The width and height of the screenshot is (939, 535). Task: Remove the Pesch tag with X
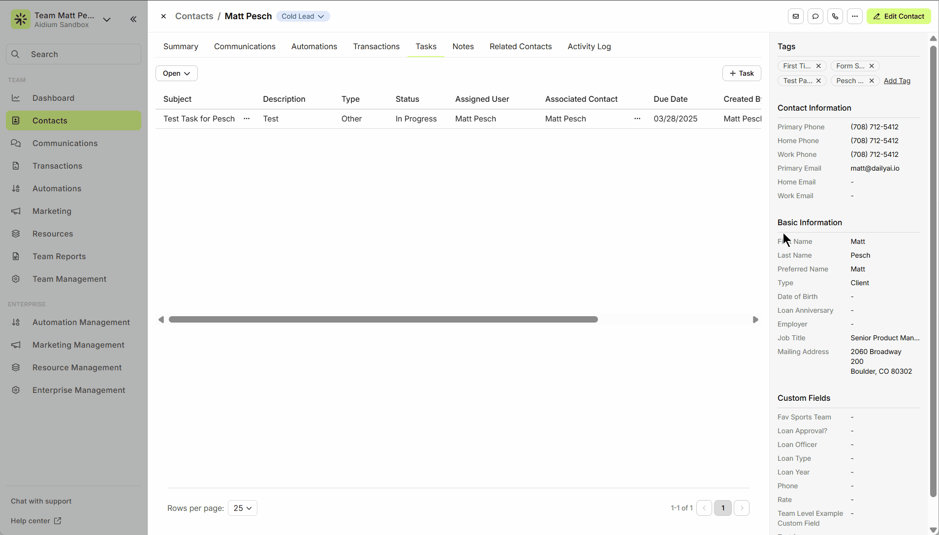(871, 81)
